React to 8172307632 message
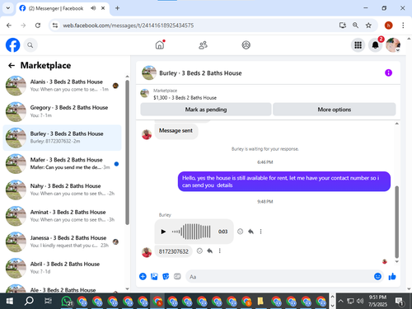 [x=199, y=250]
